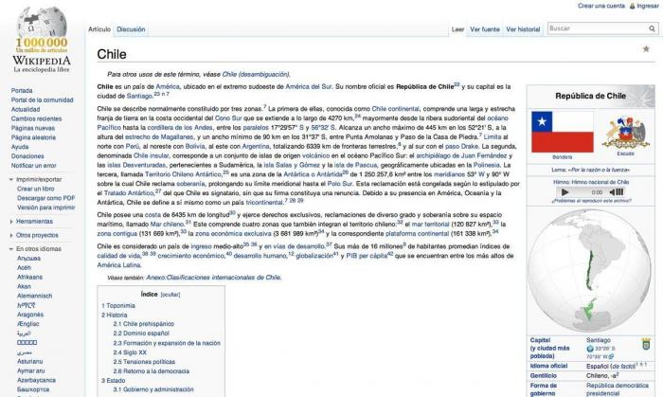Click the featured article star icon
Image resolution: width=663 pixels, height=397 pixels.
pos(646,48)
